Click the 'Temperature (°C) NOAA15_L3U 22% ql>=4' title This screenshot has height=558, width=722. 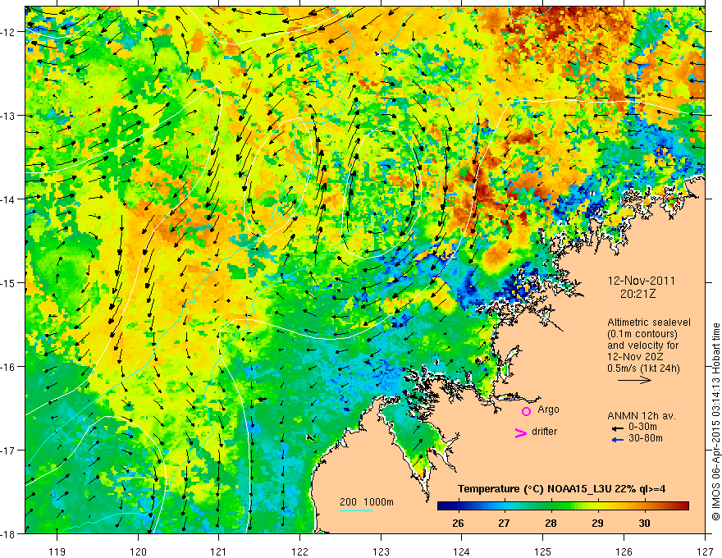[561, 489]
